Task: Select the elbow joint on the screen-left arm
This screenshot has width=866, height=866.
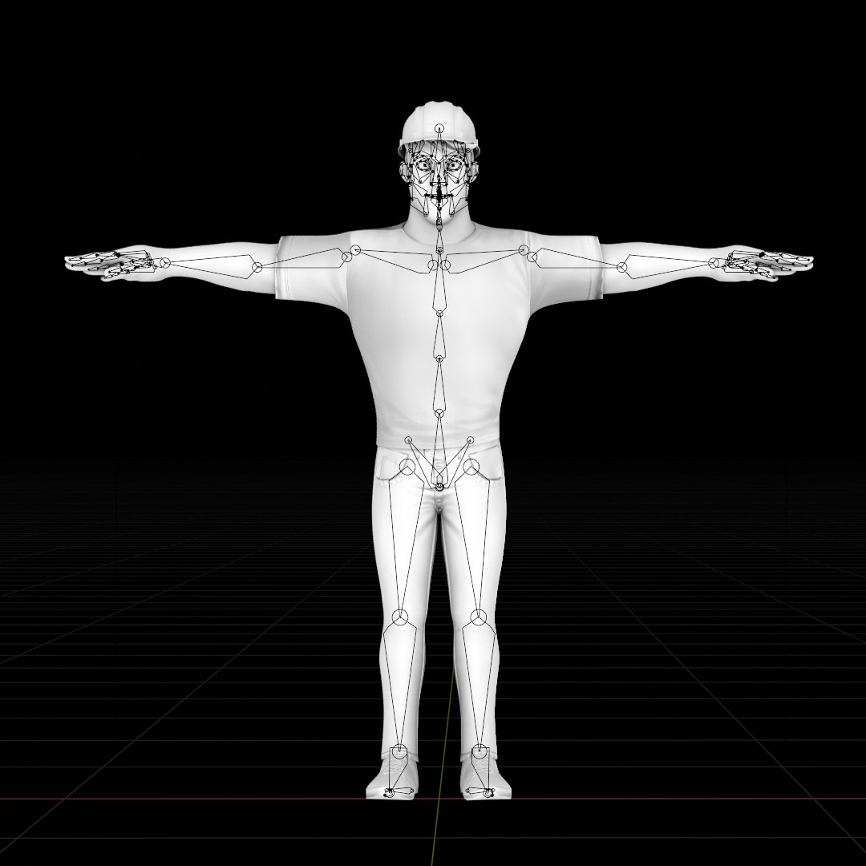Action: [x=257, y=267]
